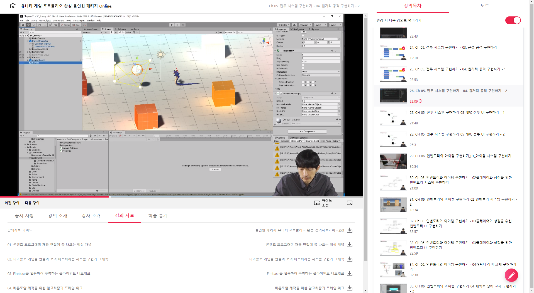Image resolution: width=534 pixels, height=293 pixels.
Task: Click the play circle icon beside 22:09
Action: point(420,101)
